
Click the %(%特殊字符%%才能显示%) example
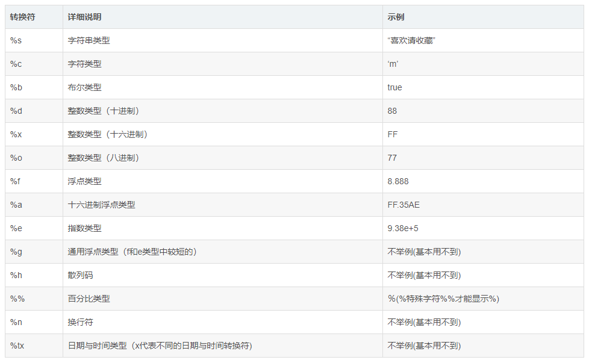click(444, 299)
